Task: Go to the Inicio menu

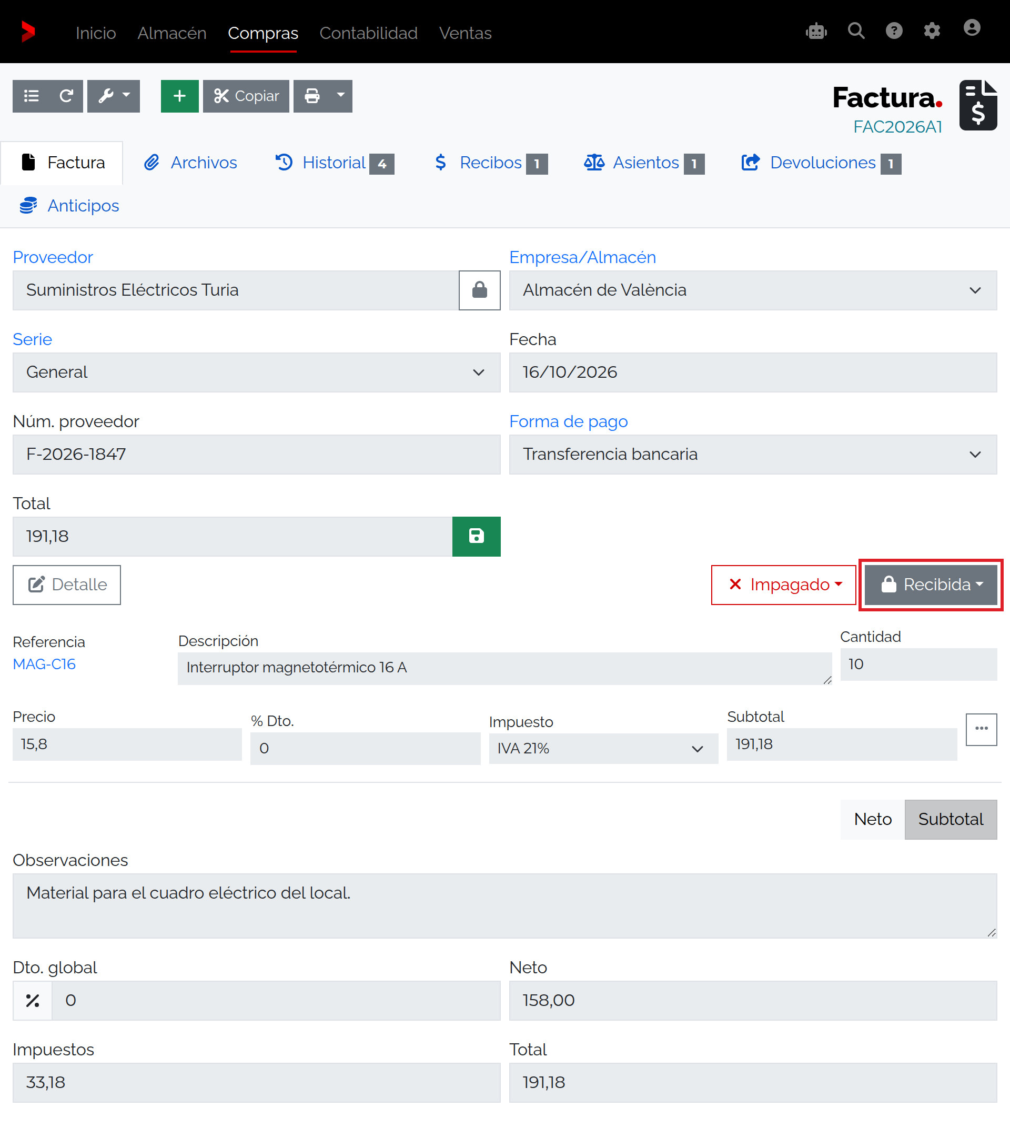Action: tap(96, 33)
